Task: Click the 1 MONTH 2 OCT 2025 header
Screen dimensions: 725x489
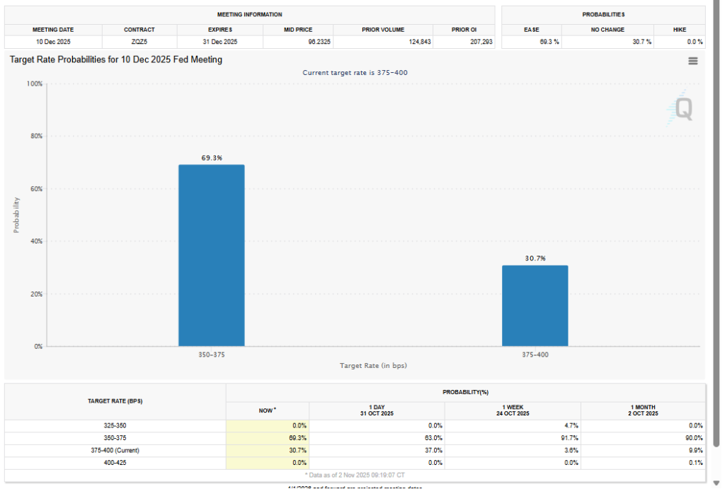Action: pos(643,410)
